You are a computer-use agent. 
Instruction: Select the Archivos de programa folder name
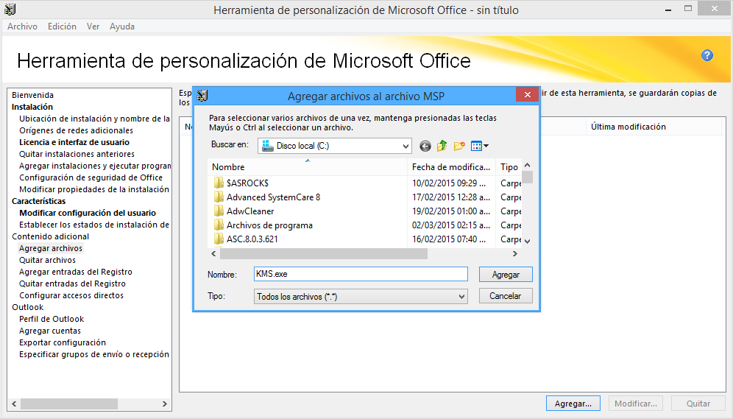coord(270,225)
